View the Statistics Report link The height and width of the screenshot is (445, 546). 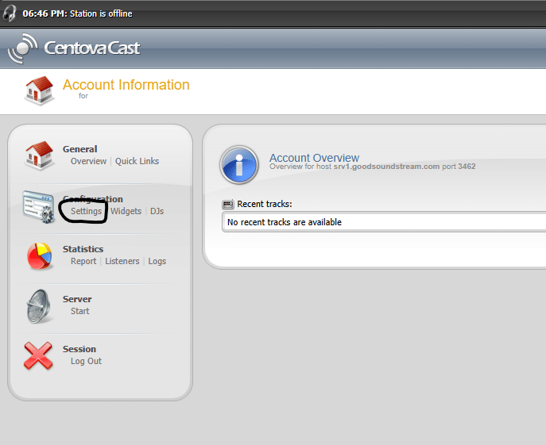click(83, 261)
